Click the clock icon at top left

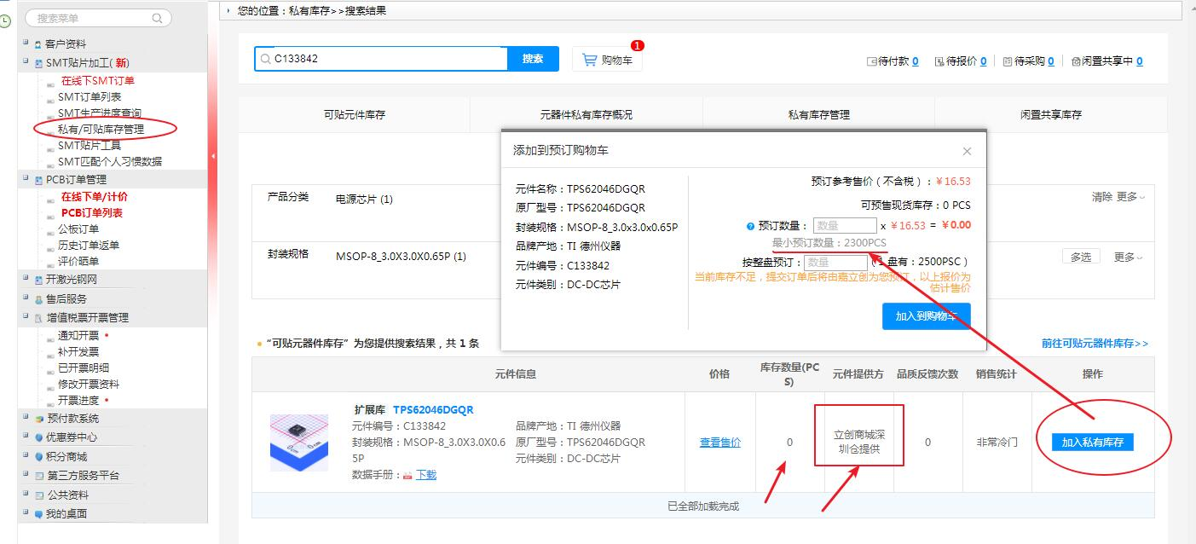[7, 20]
